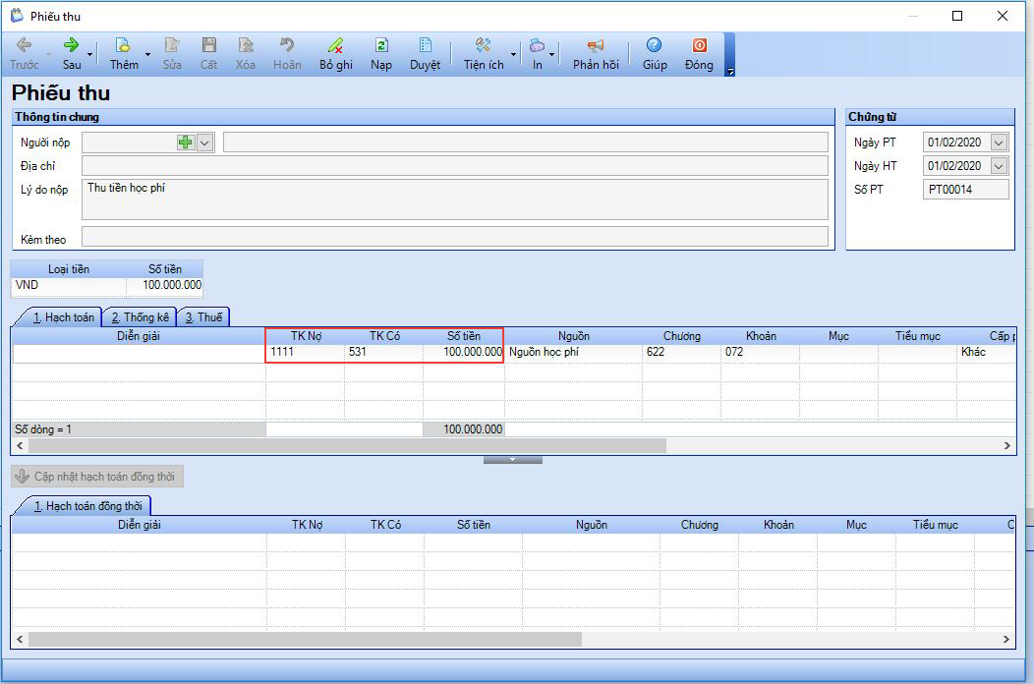The height and width of the screenshot is (684, 1034).
Task: Open the Ngày PT date dropdown
Action: click(1000, 142)
